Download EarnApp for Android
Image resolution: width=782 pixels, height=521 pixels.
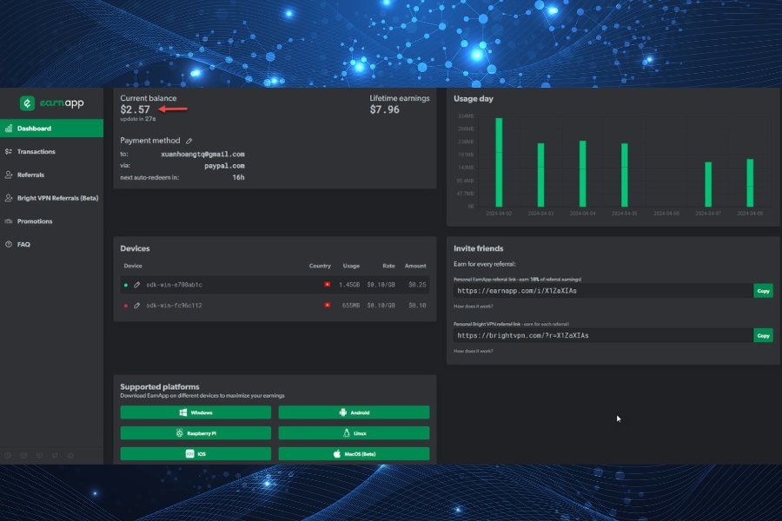(x=354, y=412)
